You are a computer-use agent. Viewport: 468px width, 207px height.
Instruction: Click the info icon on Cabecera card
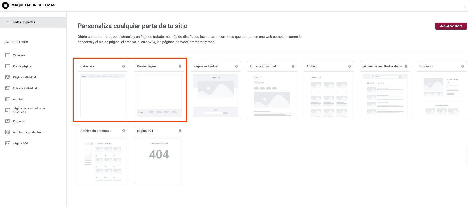click(124, 66)
